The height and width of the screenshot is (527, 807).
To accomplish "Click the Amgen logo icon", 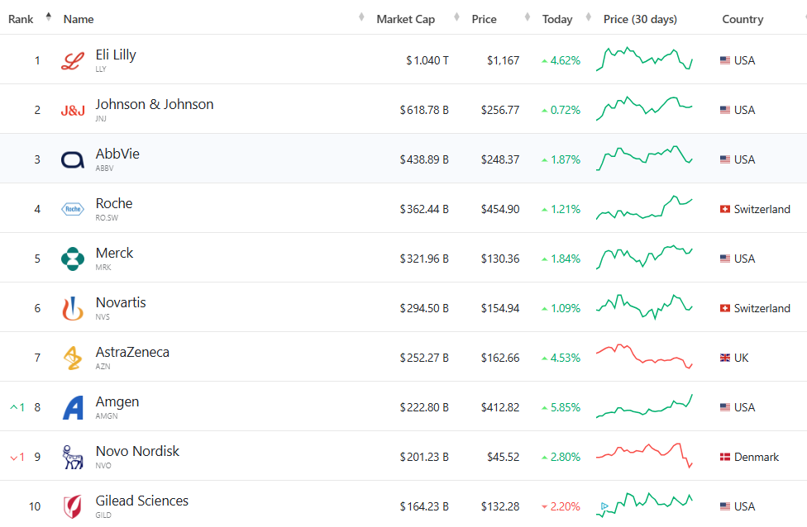I will tap(73, 408).
